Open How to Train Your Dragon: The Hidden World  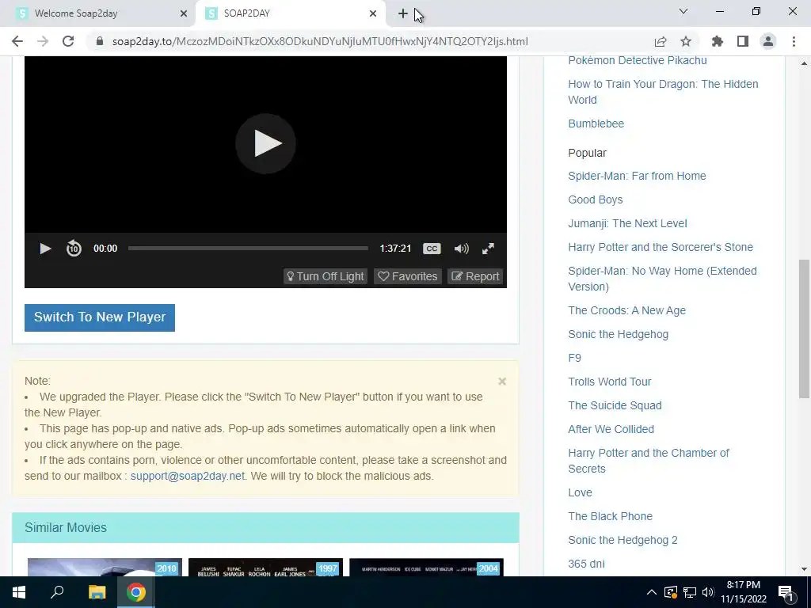[x=663, y=92]
